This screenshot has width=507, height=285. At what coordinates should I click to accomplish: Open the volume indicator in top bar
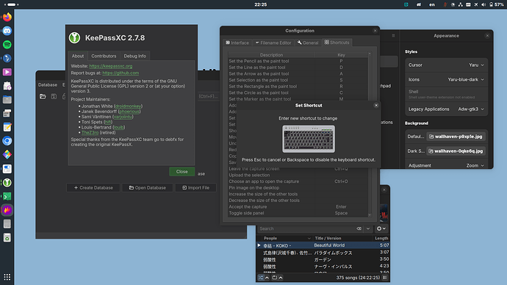click(483, 4)
